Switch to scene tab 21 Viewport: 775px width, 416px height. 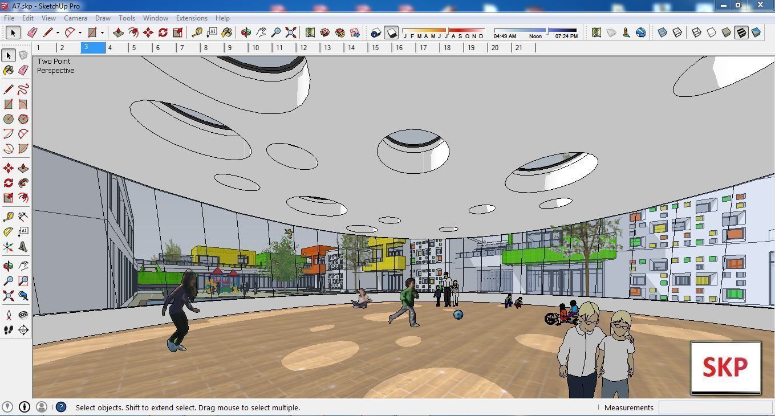524,48
